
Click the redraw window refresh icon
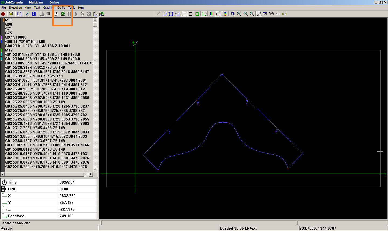(265, 14)
